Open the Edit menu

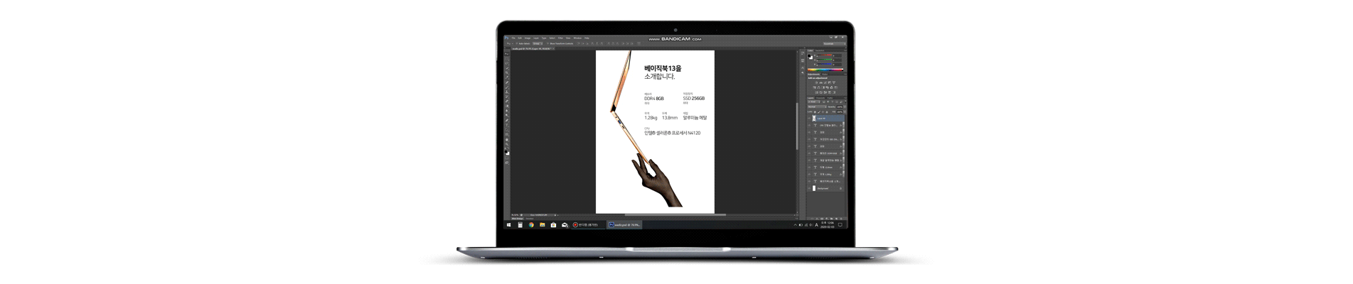pyautogui.click(x=520, y=38)
